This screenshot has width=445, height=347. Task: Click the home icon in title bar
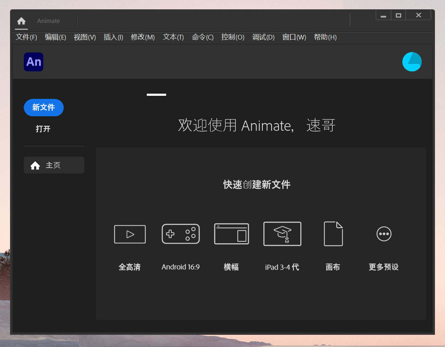[x=22, y=21]
